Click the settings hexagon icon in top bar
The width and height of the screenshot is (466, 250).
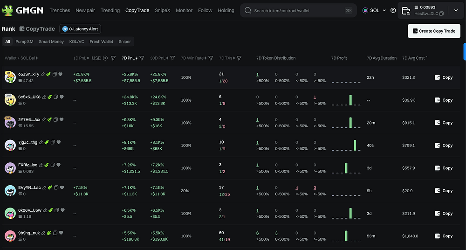coord(393,10)
